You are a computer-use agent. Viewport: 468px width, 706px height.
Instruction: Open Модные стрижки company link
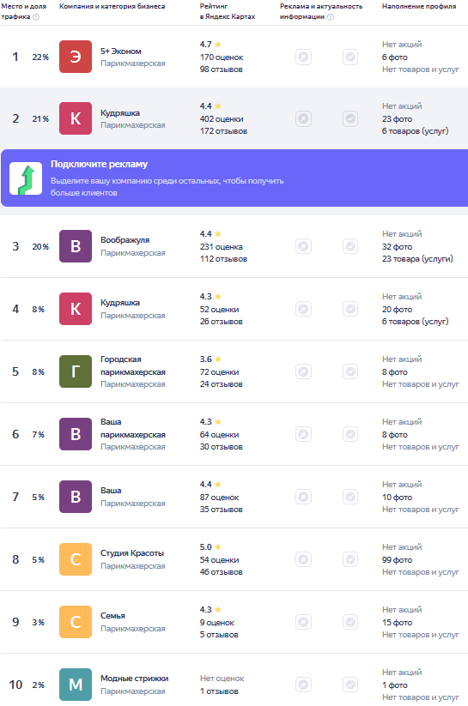click(x=134, y=678)
